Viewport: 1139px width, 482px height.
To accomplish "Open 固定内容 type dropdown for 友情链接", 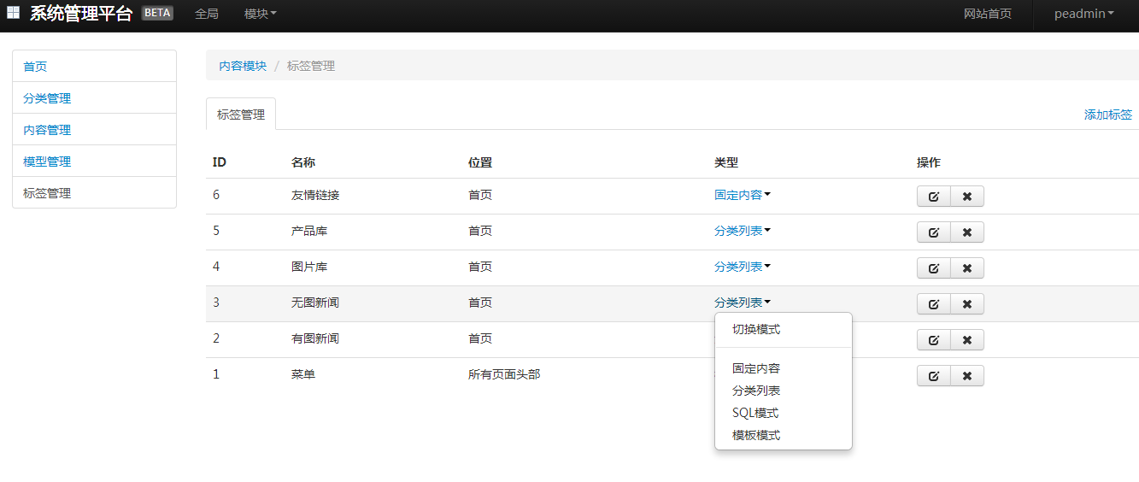I will [x=743, y=195].
